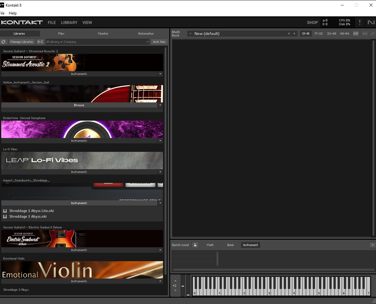Click the instrument icon beside Shreddage 3 Abyss.nki

tap(5, 217)
